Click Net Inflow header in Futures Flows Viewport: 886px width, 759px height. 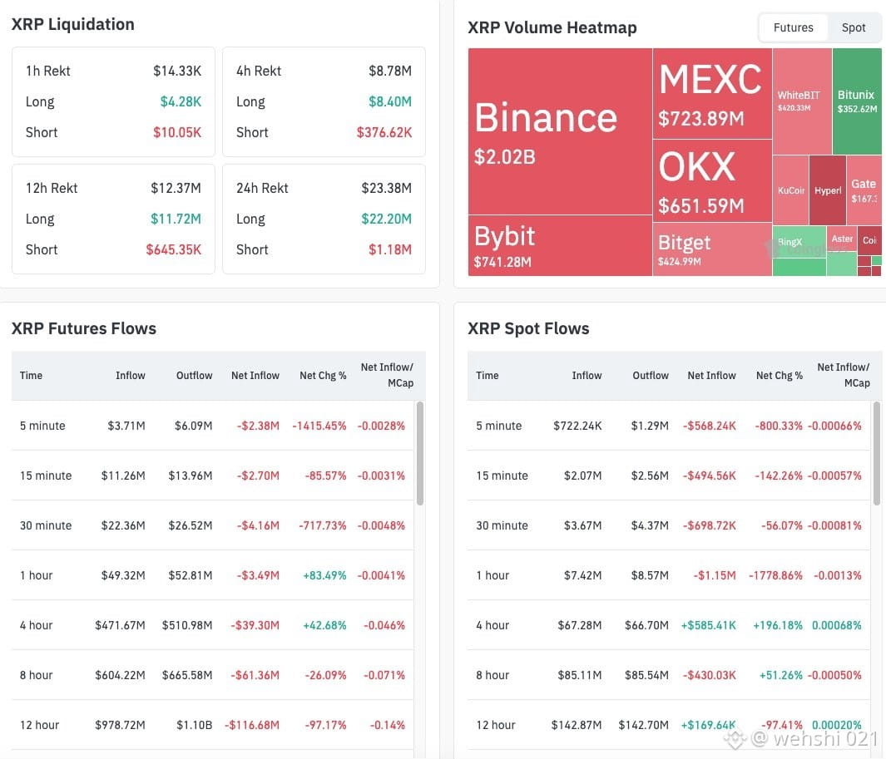(x=255, y=376)
